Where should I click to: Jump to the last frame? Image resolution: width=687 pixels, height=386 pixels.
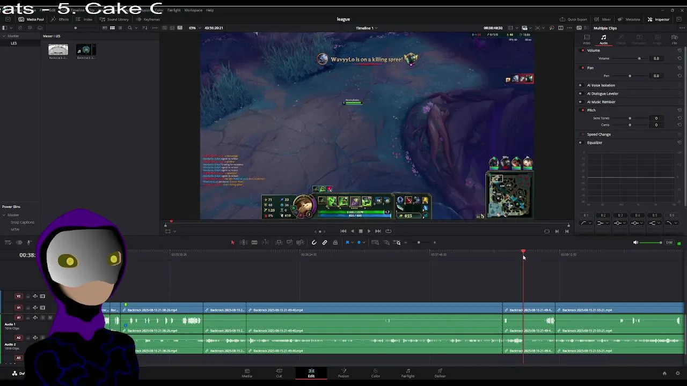378,231
